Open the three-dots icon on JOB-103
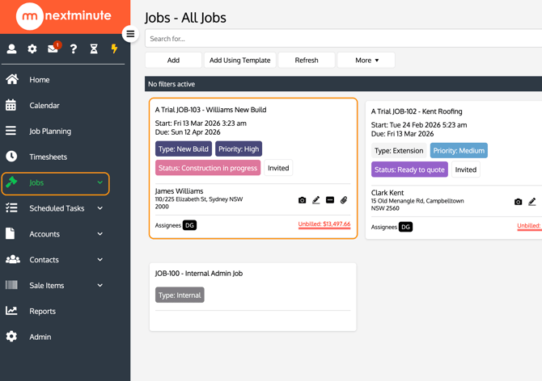 330,200
